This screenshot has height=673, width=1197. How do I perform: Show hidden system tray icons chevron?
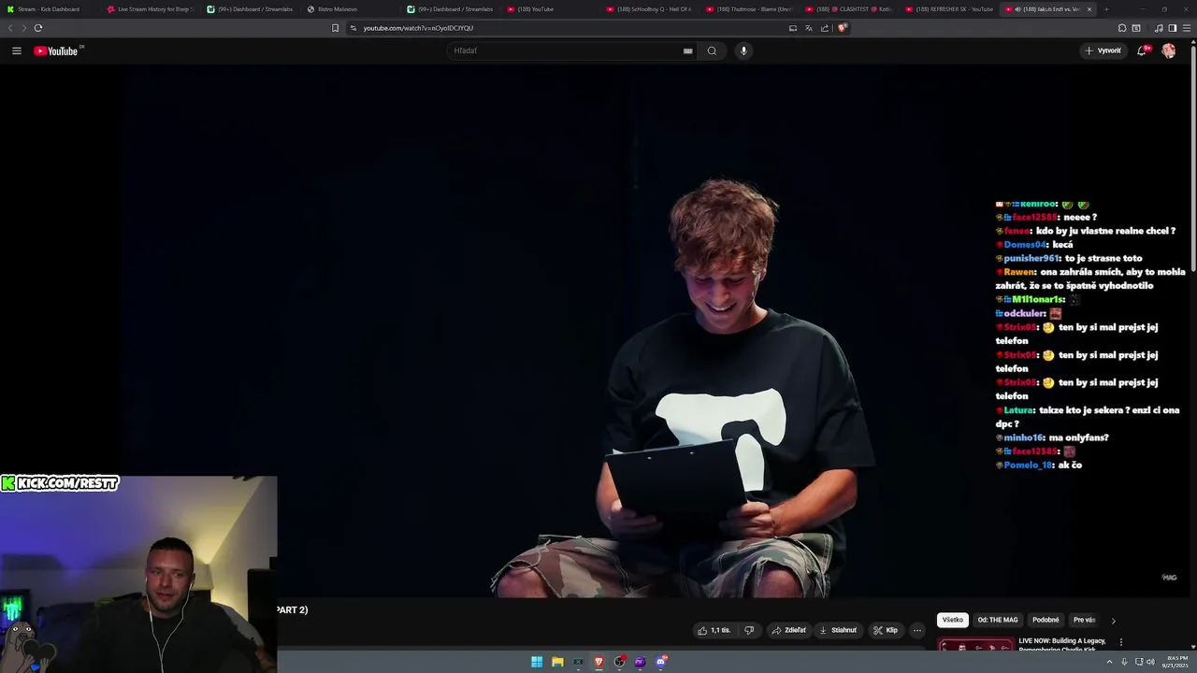tap(1111, 662)
